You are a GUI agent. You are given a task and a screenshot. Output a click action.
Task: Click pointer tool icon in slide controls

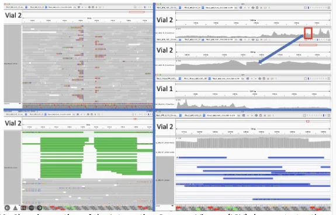pos(15,208)
